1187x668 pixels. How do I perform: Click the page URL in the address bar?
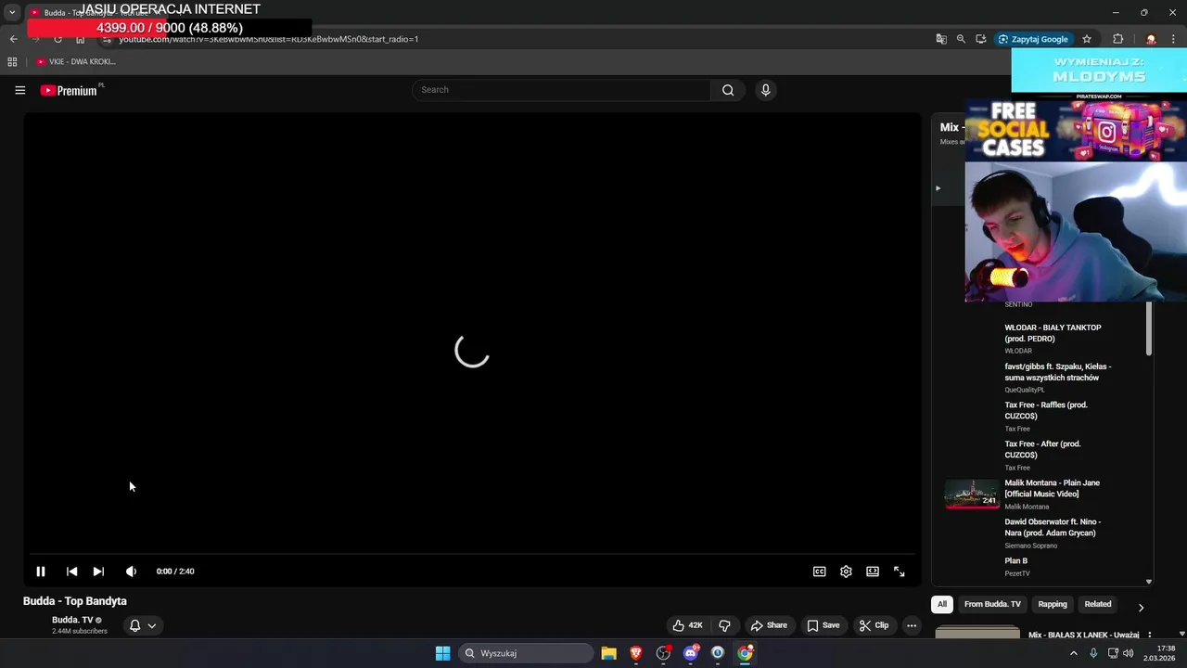pyautogui.click(x=269, y=39)
